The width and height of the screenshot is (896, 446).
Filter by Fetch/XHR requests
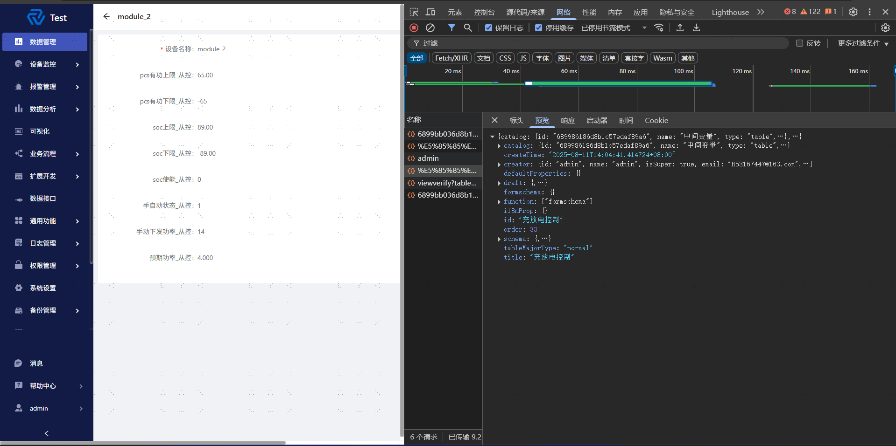452,58
